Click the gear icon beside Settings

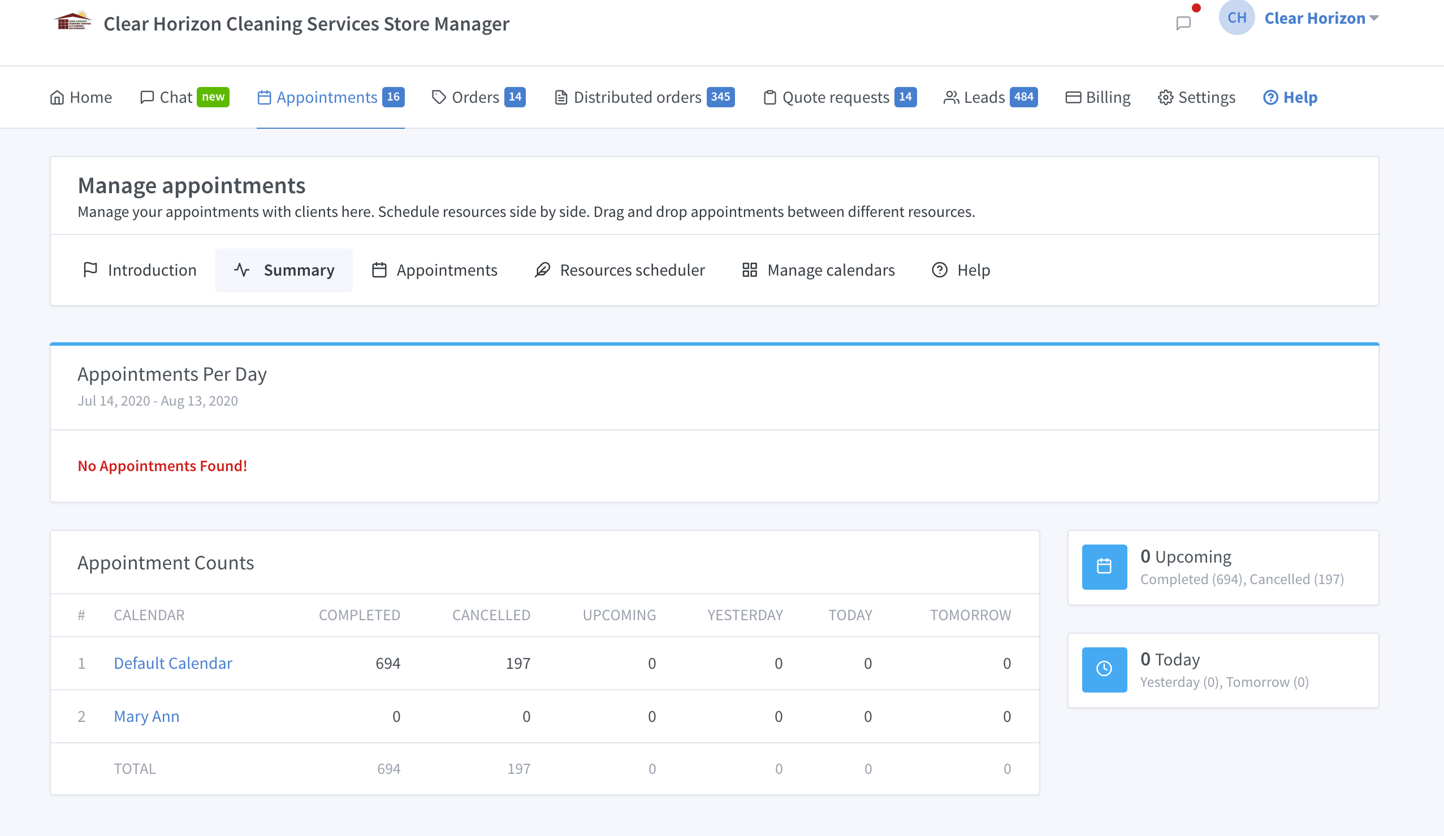pyautogui.click(x=1165, y=97)
